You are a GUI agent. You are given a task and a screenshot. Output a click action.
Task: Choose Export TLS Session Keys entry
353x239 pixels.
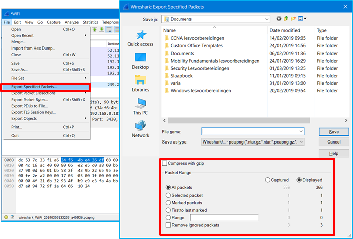(x=46, y=112)
